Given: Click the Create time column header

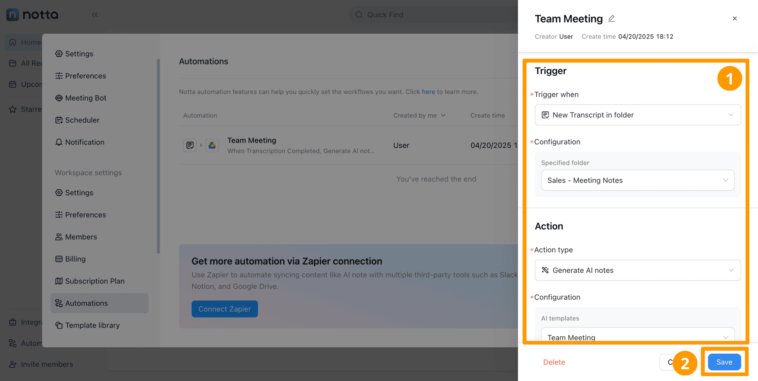Looking at the screenshot, I should 487,115.
